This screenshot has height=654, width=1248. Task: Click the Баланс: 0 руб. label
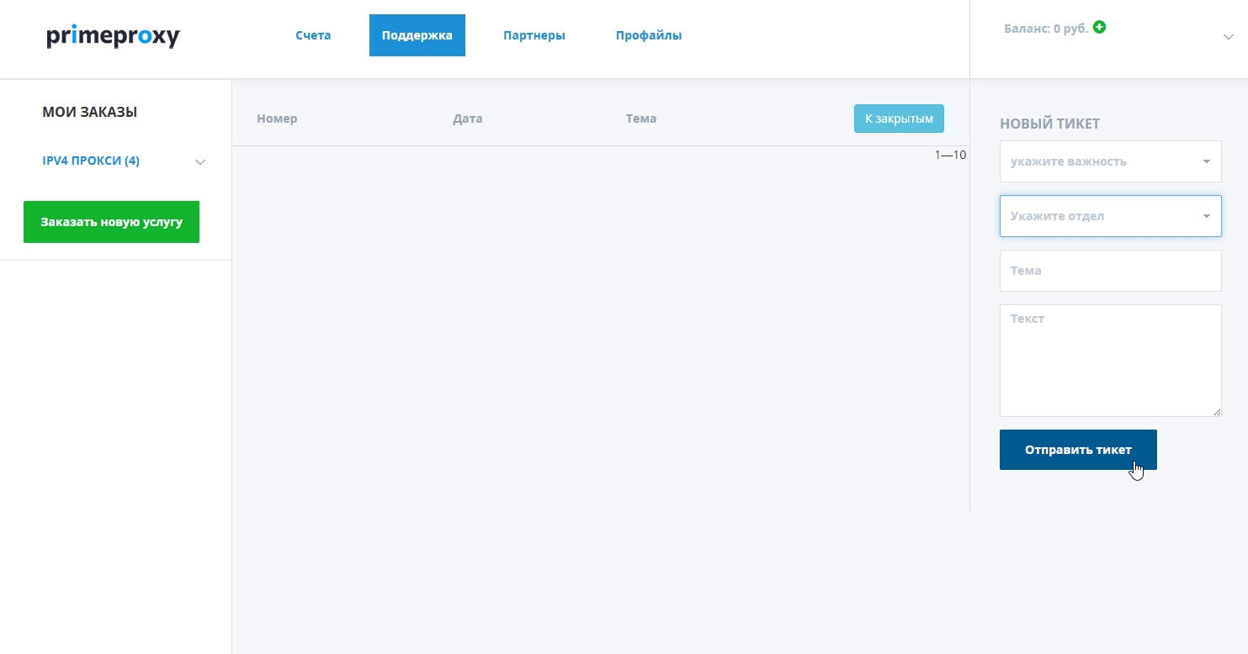(1046, 29)
